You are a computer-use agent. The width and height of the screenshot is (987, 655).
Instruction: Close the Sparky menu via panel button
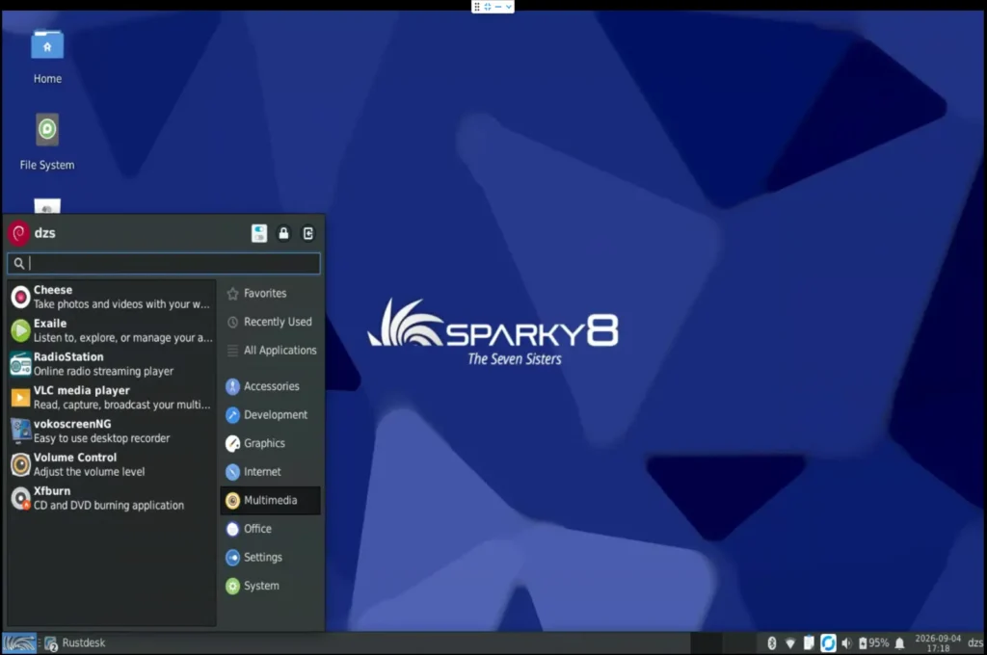pos(19,643)
